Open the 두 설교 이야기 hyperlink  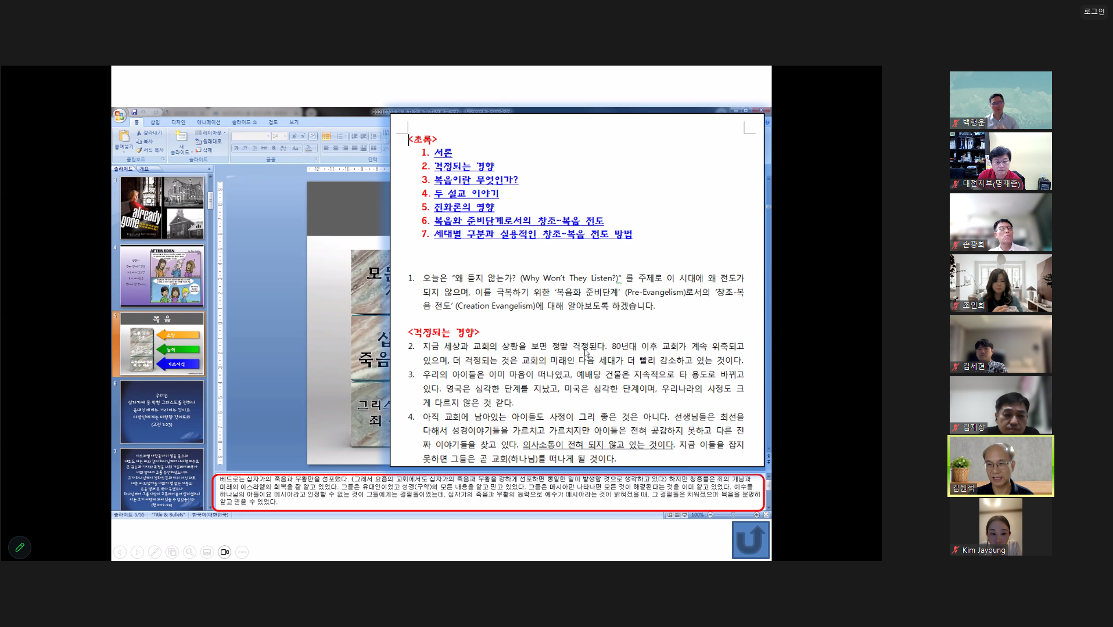click(x=466, y=193)
